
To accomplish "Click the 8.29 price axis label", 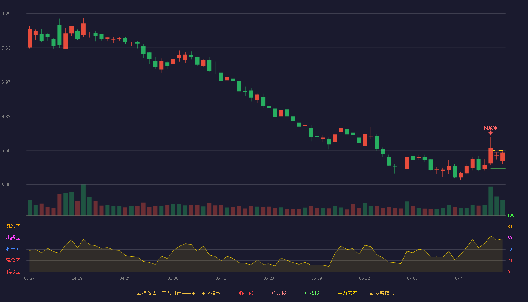I will (x=6, y=14).
